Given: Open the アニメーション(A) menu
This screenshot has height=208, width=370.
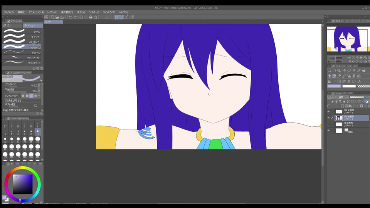Looking at the screenshot, I should point(36,12).
